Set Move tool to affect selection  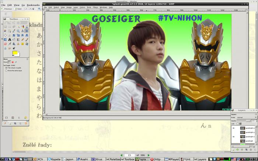point(13,62)
